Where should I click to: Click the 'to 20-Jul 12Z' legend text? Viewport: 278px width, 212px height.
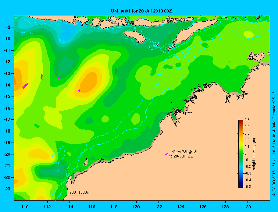click(181, 156)
